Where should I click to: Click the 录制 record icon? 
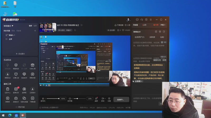pyautogui.click(x=103, y=99)
